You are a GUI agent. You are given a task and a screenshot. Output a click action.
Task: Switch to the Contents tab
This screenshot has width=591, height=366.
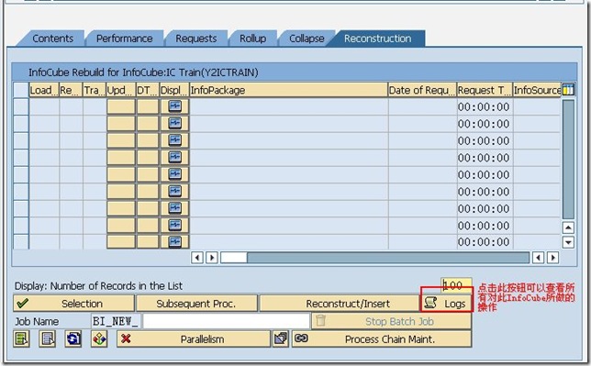(53, 39)
